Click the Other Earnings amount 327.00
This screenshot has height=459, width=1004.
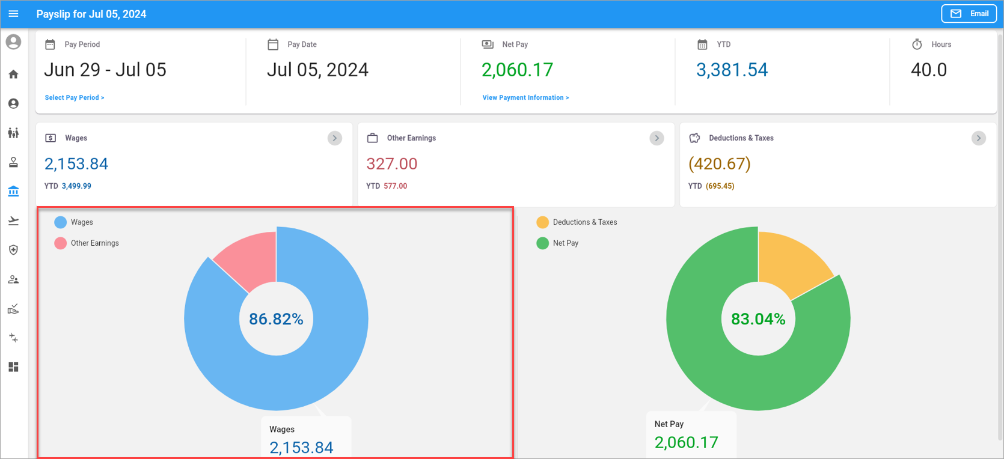click(x=392, y=164)
